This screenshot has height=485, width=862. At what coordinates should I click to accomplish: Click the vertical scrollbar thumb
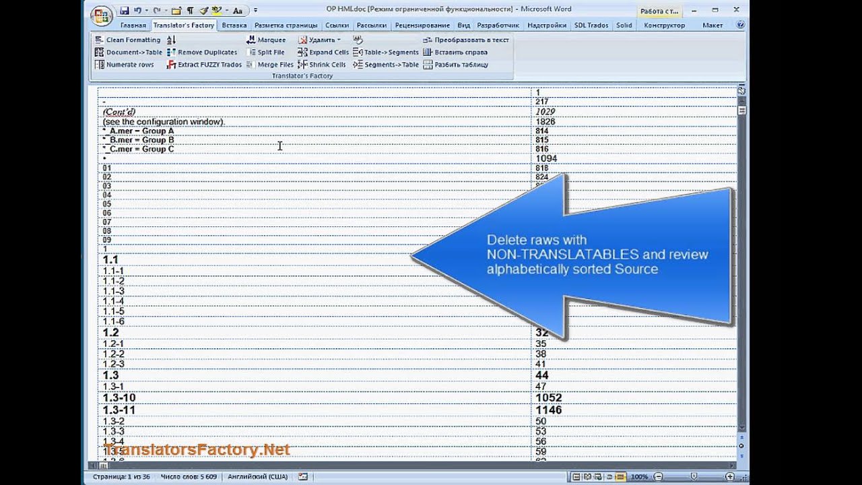click(x=741, y=110)
